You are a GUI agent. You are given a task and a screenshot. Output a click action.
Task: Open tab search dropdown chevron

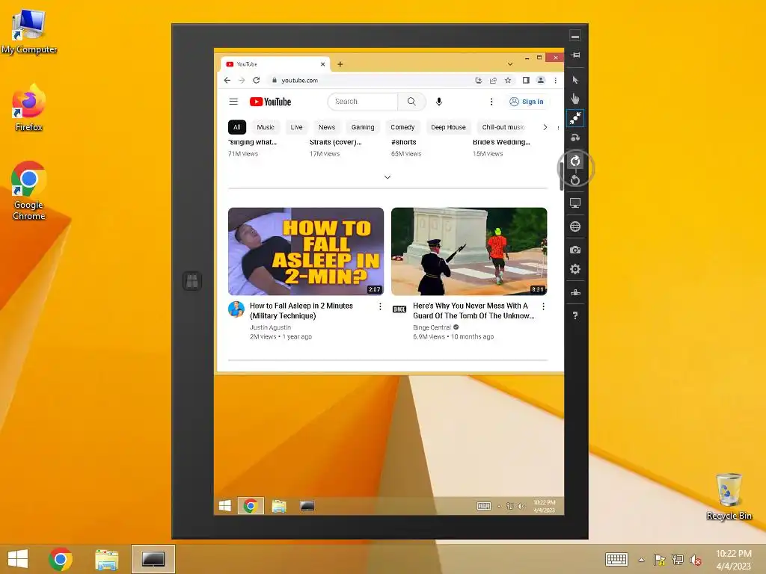click(x=510, y=64)
